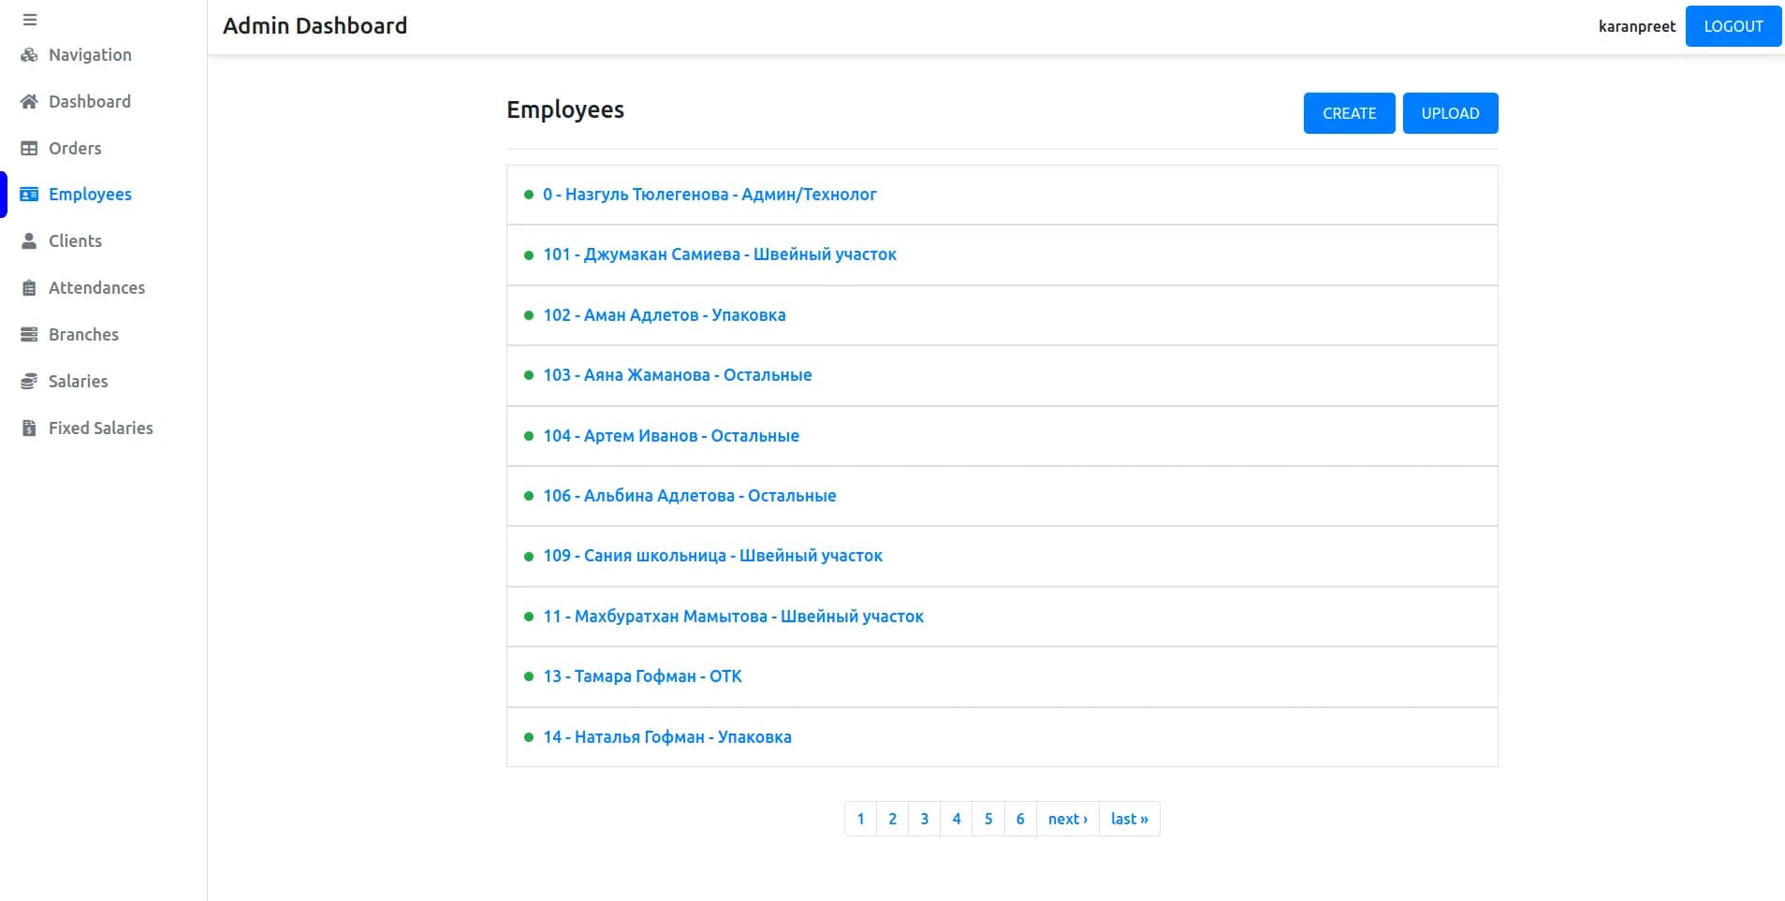Go to pagination page 1

[860, 819]
